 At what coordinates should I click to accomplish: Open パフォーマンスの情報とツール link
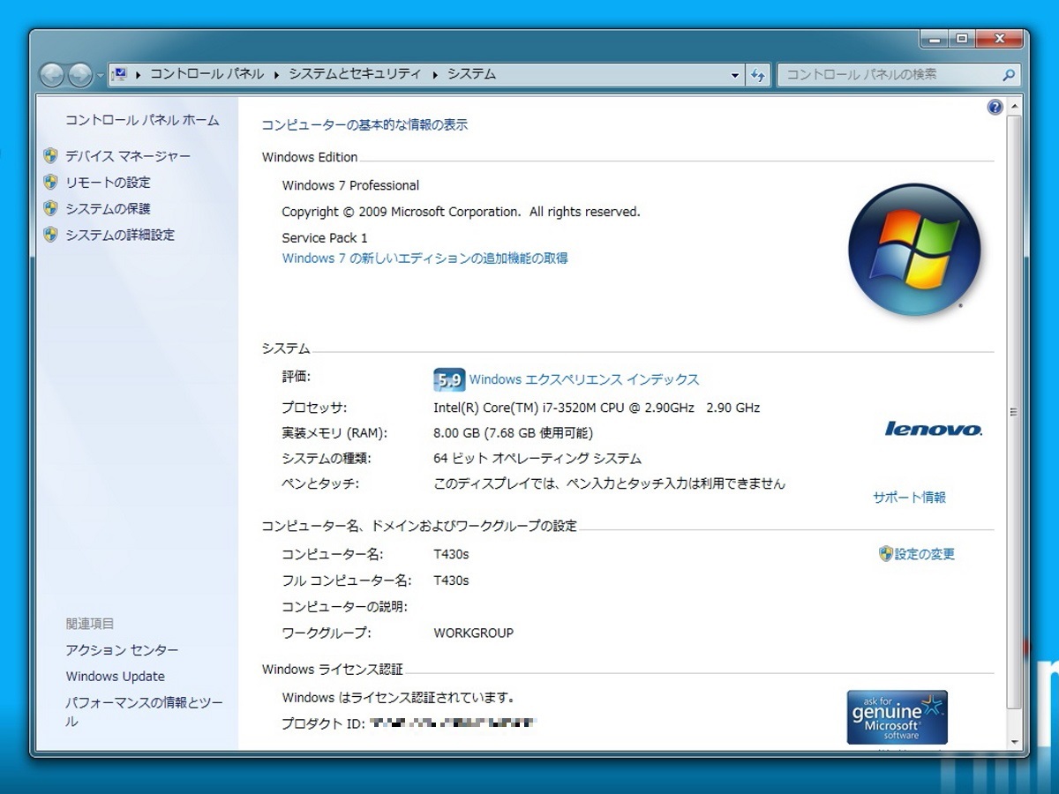pos(144,712)
